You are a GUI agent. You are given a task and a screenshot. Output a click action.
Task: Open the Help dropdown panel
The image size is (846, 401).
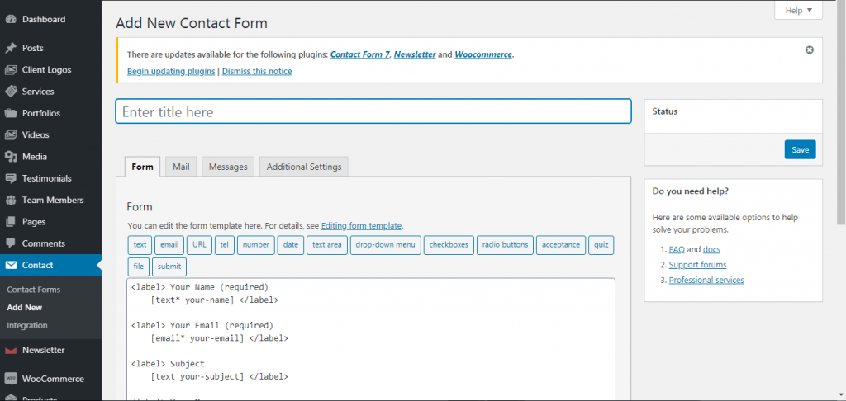coord(798,11)
